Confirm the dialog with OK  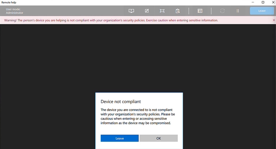click(x=159, y=138)
